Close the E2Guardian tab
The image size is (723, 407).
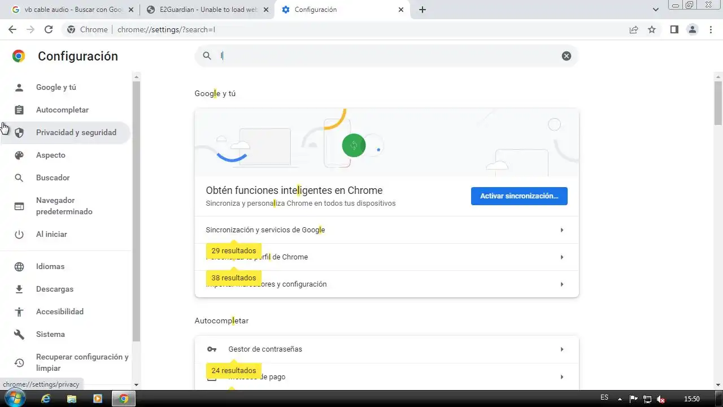point(266,10)
